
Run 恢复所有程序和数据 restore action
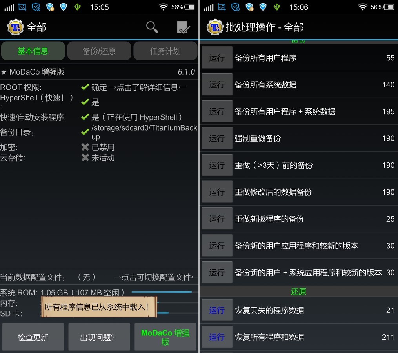(x=217, y=337)
